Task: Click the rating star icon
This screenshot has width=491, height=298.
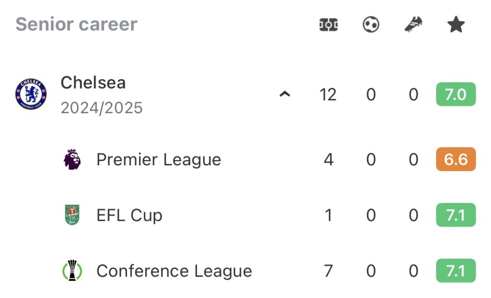Action: click(x=456, y=24)
